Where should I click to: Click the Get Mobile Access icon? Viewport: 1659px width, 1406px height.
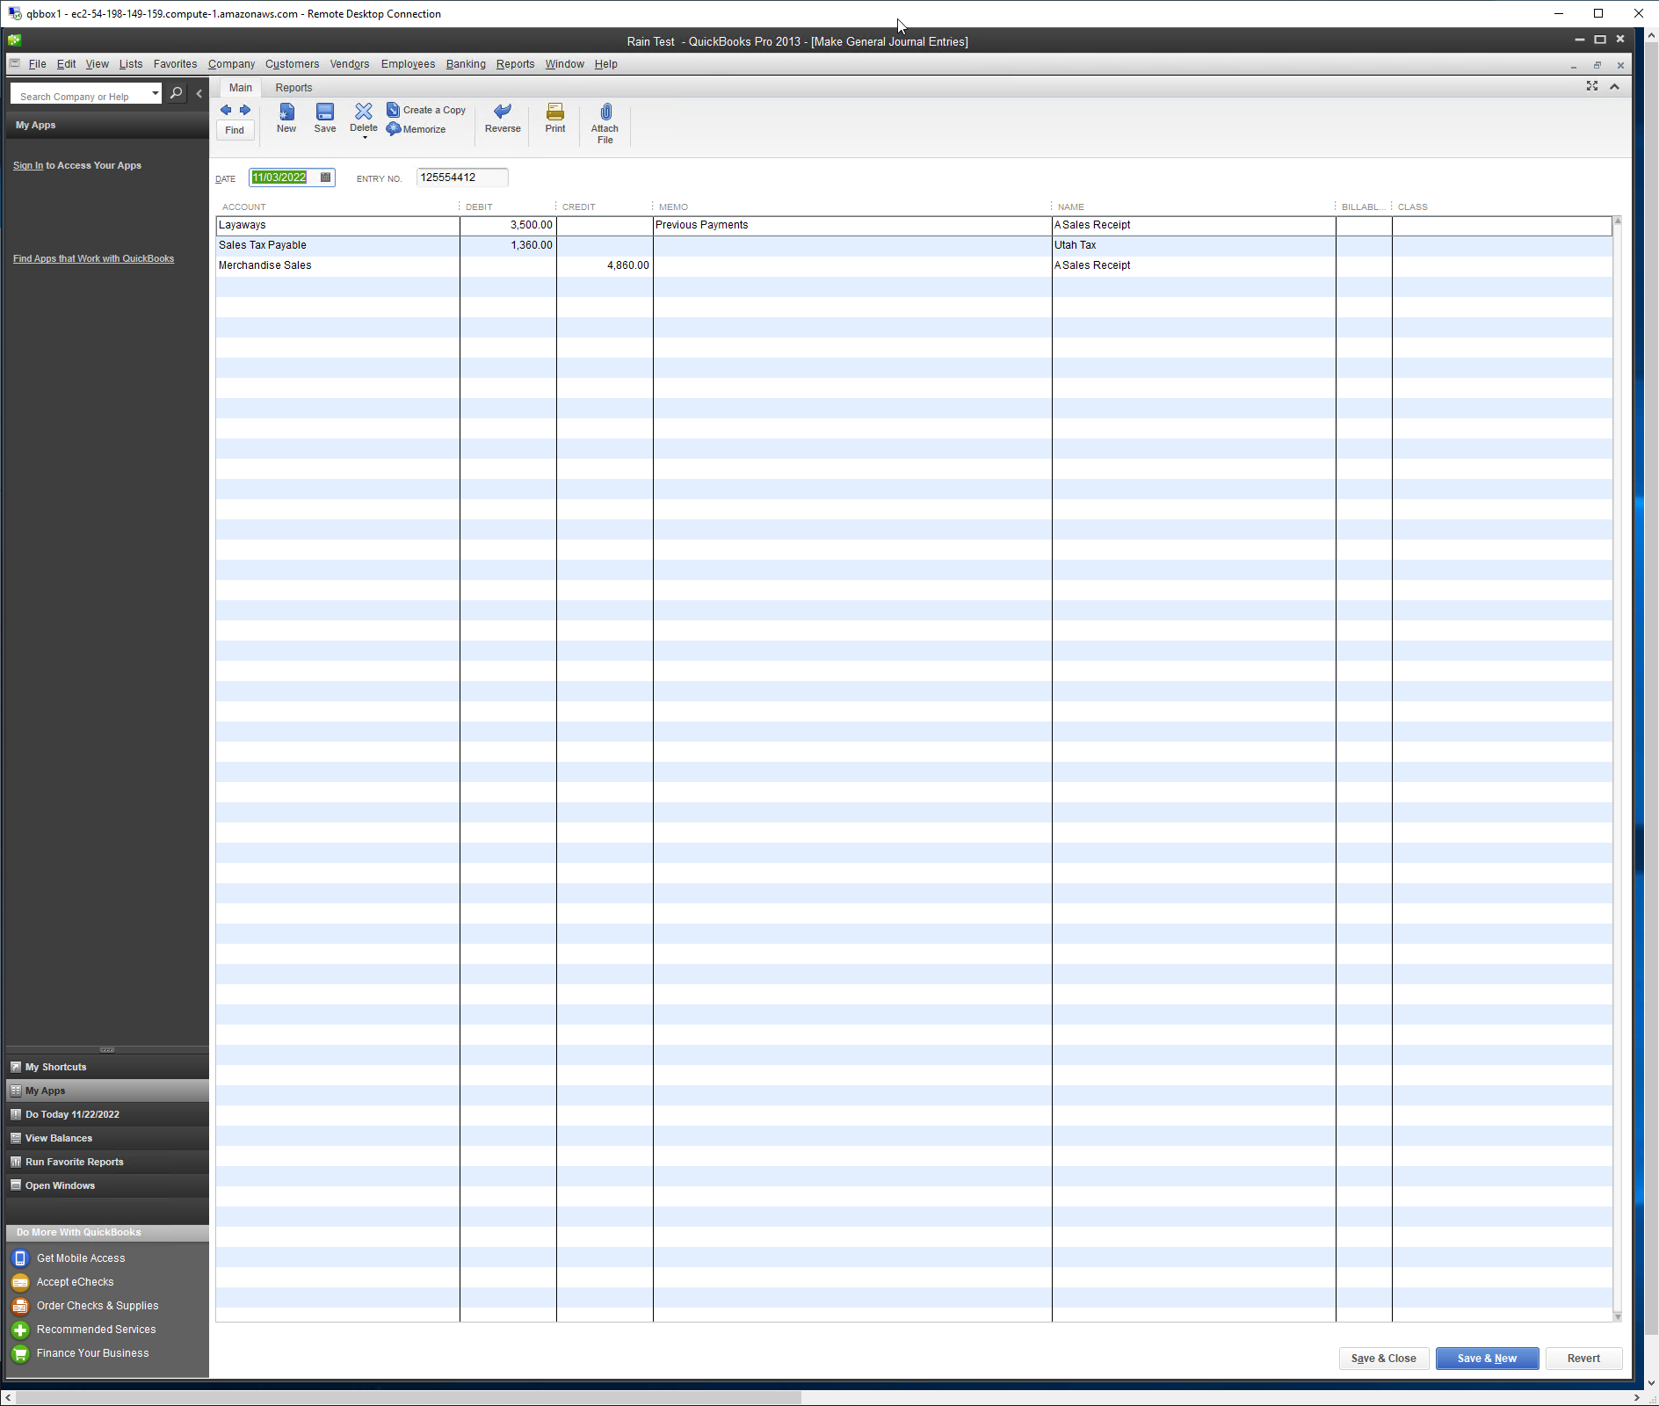(20, 1258)
